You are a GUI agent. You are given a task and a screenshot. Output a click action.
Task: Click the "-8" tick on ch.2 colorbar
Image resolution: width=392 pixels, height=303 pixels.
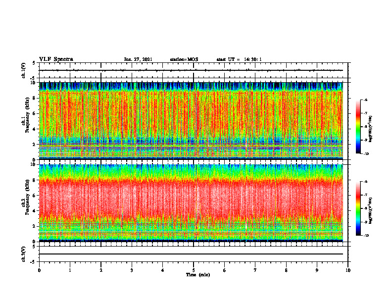pos(365,208)
